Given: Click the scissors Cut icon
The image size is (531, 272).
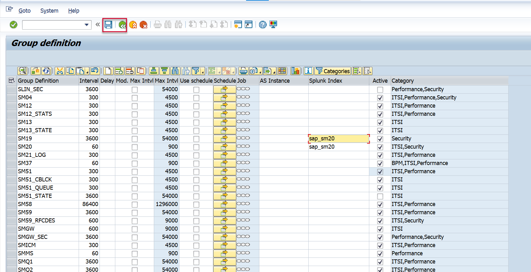Looking at the screenshot, I should (59, 71).
